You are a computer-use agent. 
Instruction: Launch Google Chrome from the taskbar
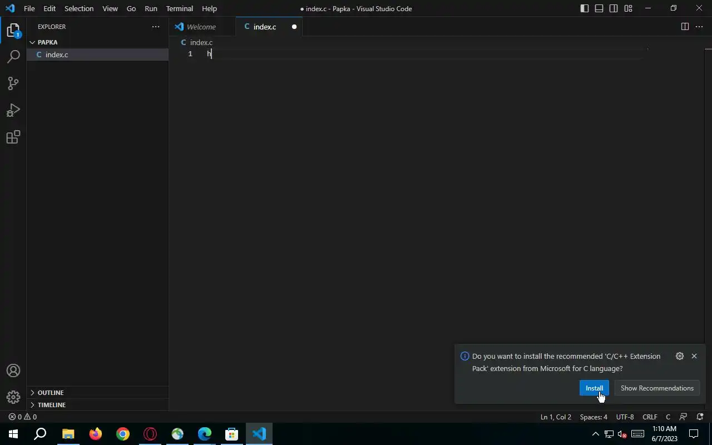123,434
